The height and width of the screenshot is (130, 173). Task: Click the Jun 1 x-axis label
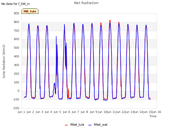pyautogui.click(x=21, y=112)
